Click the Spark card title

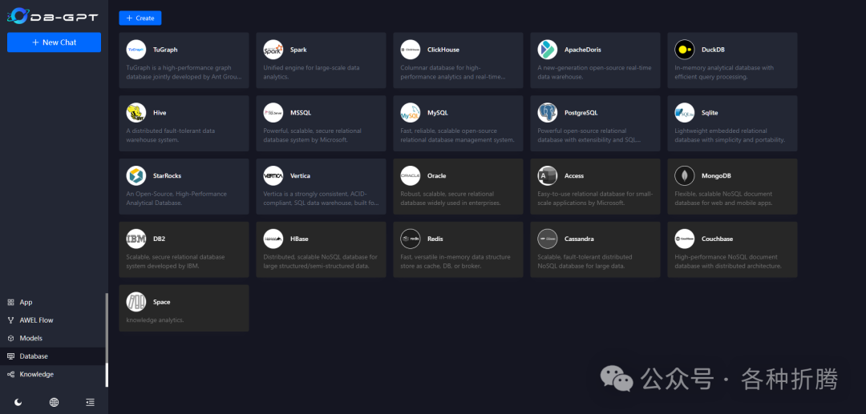(x=298, y=50)
